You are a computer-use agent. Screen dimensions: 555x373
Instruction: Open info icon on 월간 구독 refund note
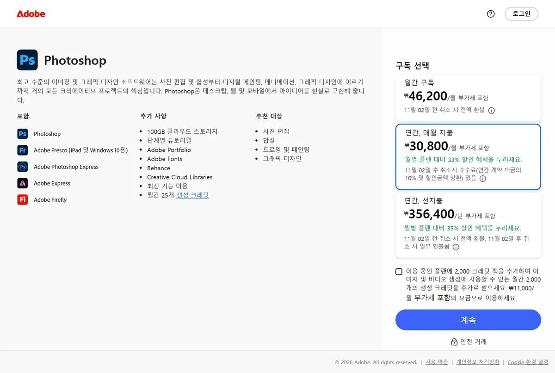tap(492, 111)
